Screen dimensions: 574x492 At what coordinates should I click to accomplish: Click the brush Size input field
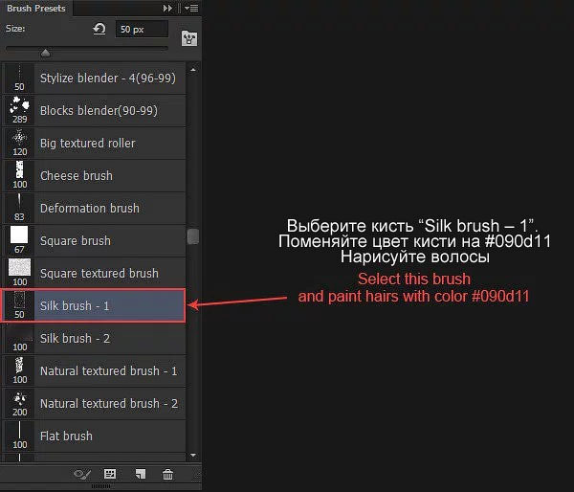tap(142, 30)
